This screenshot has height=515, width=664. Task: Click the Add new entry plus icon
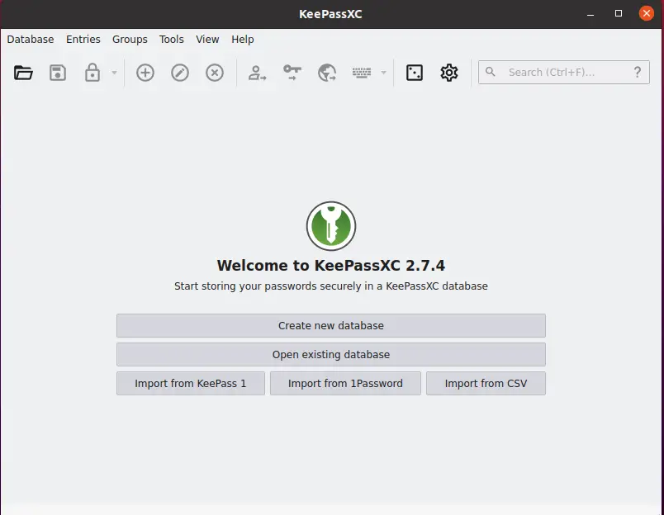(x=145, y=73)
